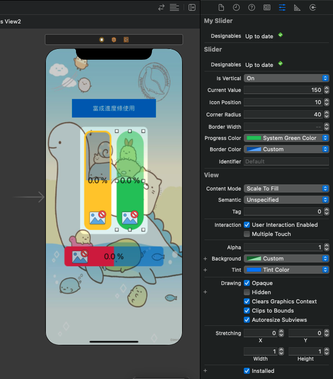Click the Icon Position field showing 10
This screenshot has height=379, width=333.
pyautogui.click(x=284, y=102)
